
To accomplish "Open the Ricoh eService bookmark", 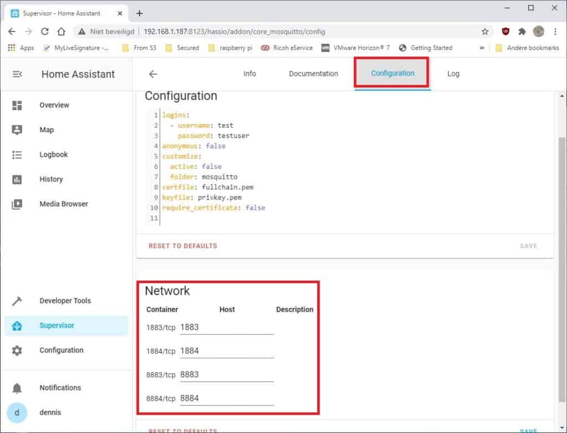I will pyautogui.click(x=287, y=48).
